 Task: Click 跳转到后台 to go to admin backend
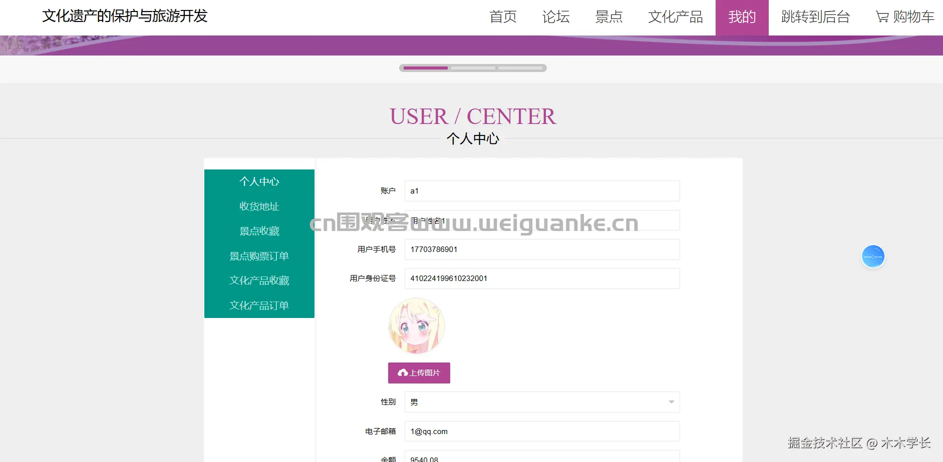pyautogui.click(x=814, y=17)
